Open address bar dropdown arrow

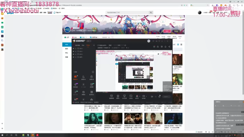[x=186, y=5]
